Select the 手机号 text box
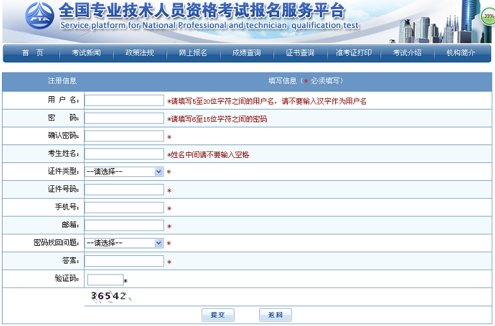495x326 pixels. pos(124,207)
